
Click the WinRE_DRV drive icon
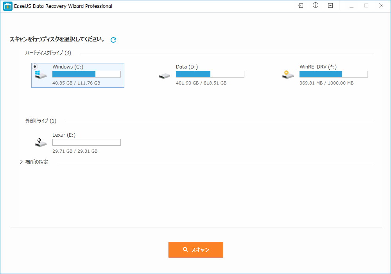pyautogui.click(x=288, y=75)
